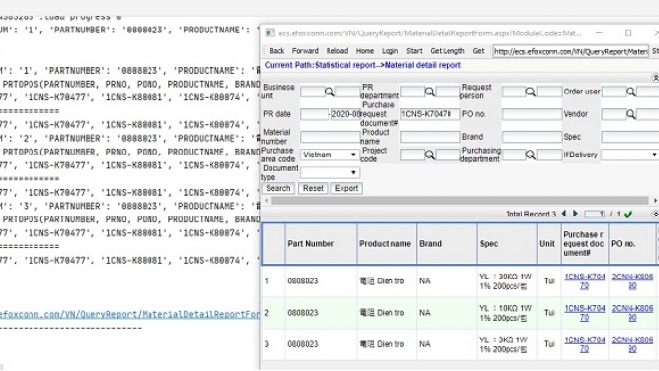659x371 pixels.
Task: Click Purchase request document# field
Action: (430, 114)
